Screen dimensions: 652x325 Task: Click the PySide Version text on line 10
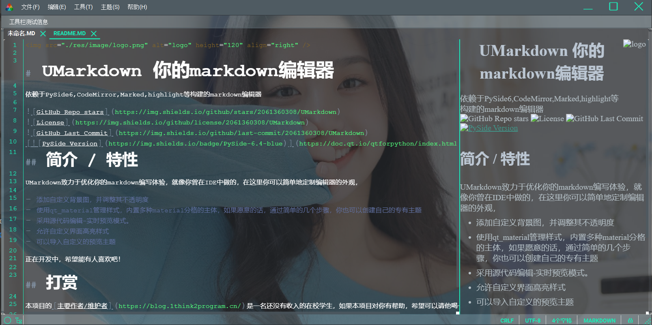70,143
